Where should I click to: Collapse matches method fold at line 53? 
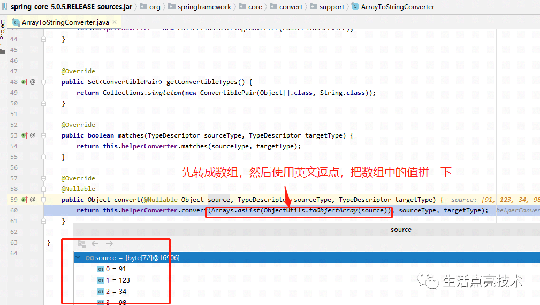click(44, 135)
